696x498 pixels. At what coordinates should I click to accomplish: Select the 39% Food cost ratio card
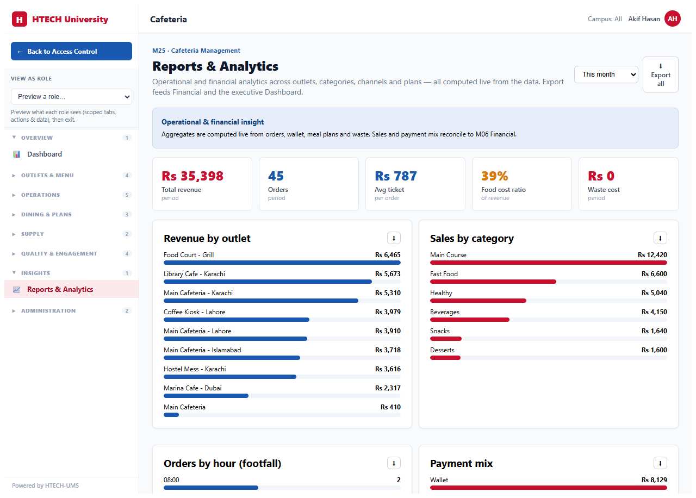point(522,184)
